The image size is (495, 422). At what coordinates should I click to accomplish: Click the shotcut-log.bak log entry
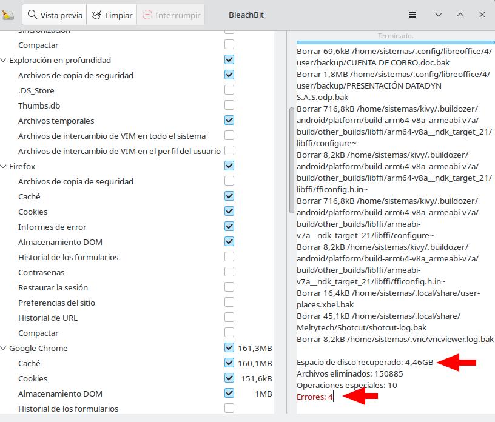pyautogui.click(x=379, y=322)
